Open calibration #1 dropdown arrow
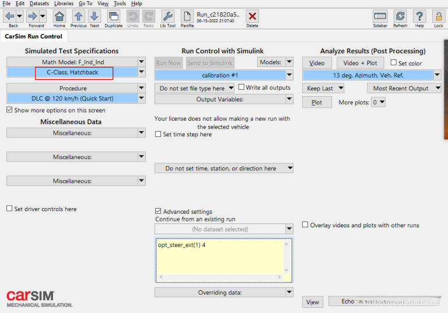The image size is (448, 313). tap(289, 75)
